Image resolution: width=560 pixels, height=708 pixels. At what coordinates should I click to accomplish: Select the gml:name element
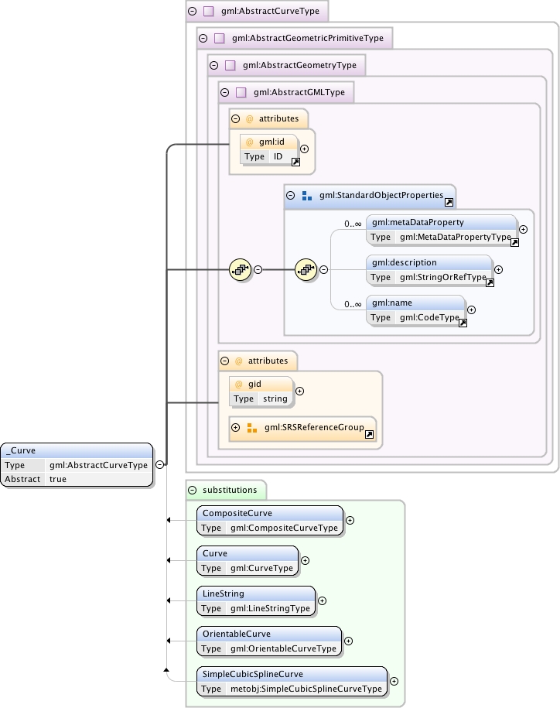tap(415, 310)
